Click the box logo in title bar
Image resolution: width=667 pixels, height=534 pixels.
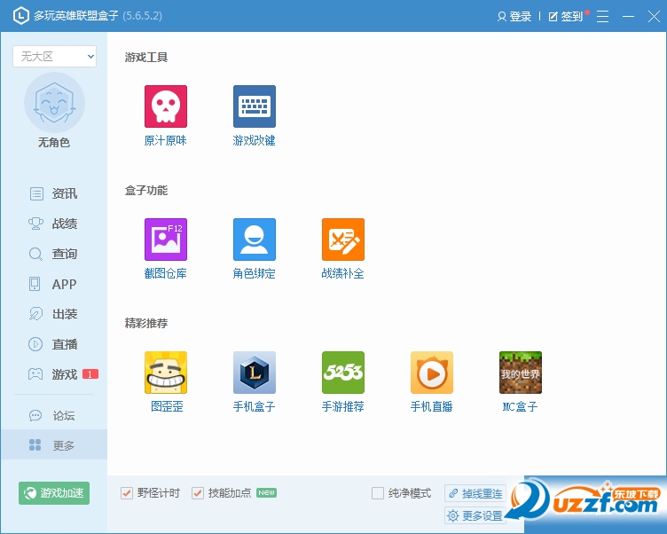tap(21, 16)
